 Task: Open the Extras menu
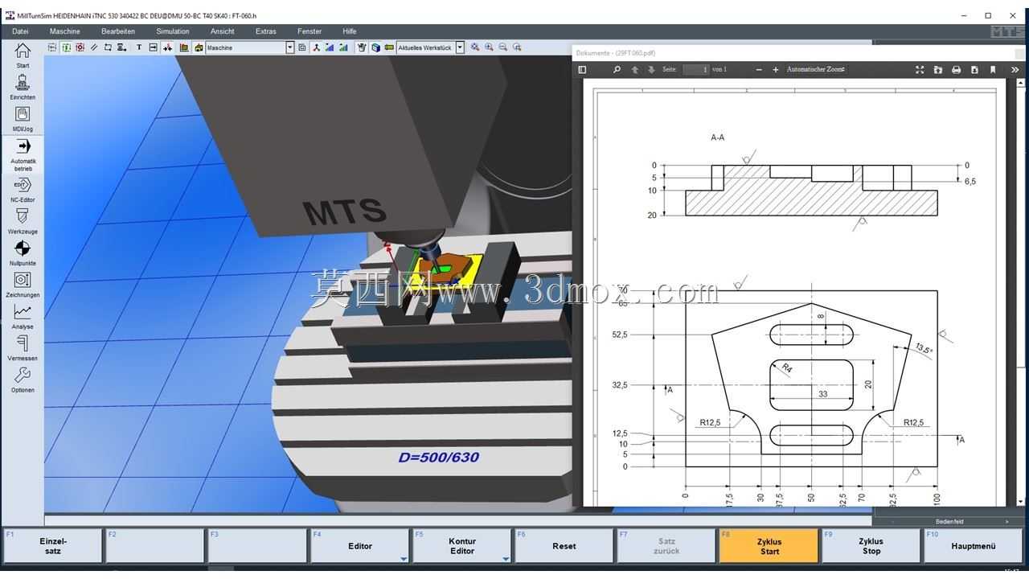coord(265,31)
